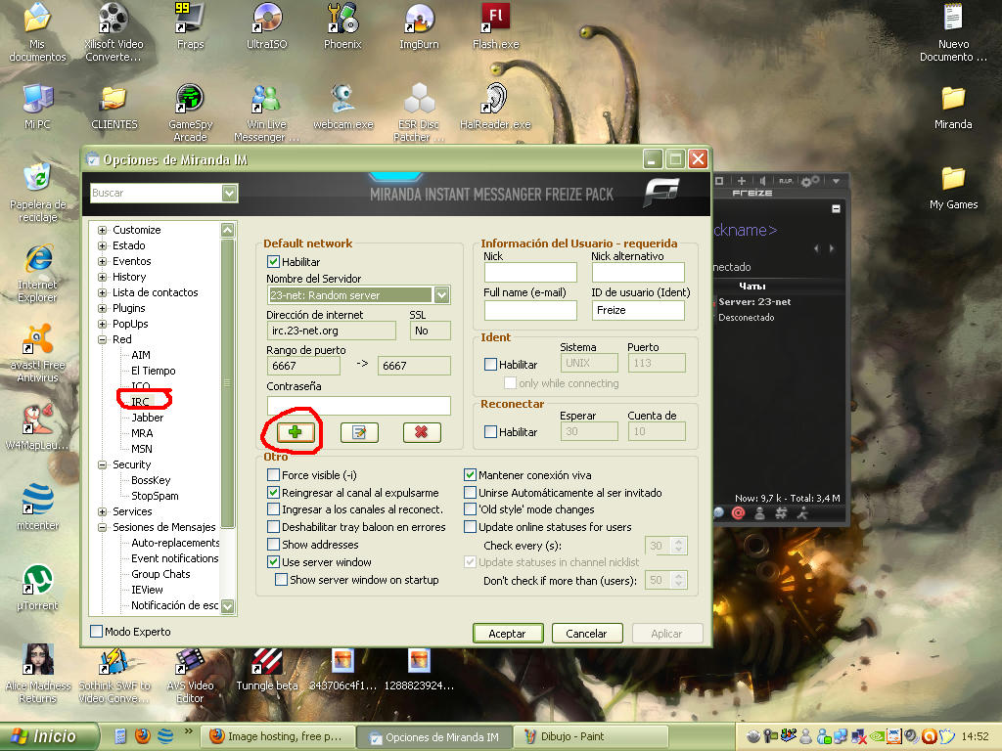This screenshot has width=1002, height=751.
Task: Increase the Check every (s) spinner
Action: pyautogui.click(x=679, y=542)
